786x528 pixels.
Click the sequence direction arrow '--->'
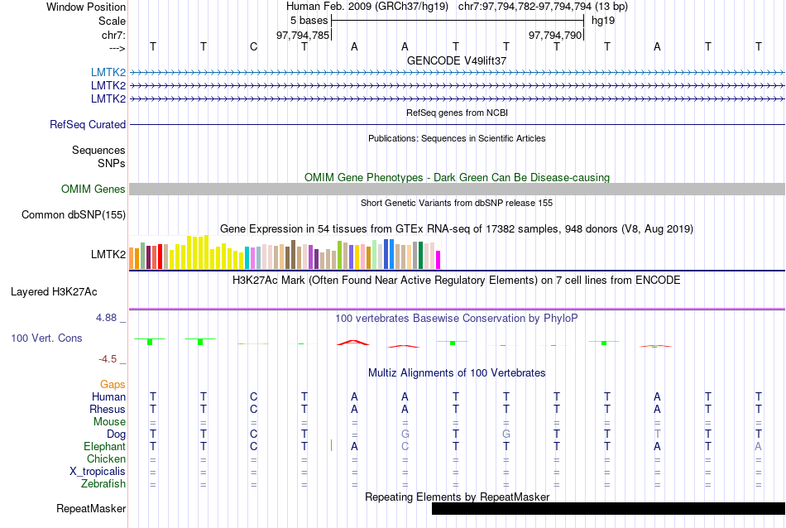(x=117, y=48)
